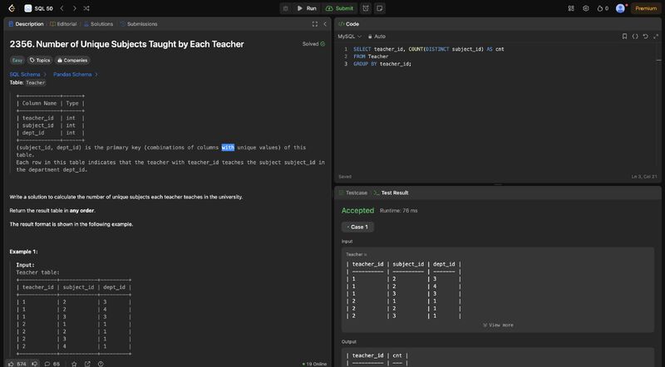The width and height of the screenshot is (665, 367).
Task: Click the Accepted result text
Action: pyautogui.click(x=358, y=211)
